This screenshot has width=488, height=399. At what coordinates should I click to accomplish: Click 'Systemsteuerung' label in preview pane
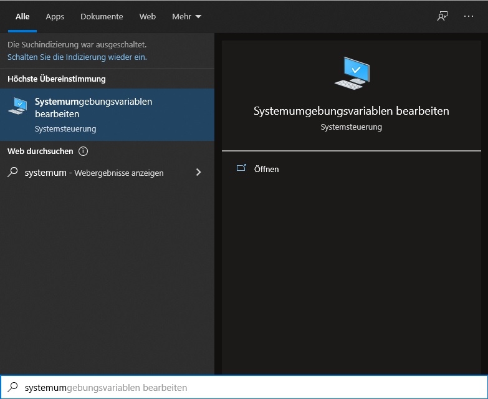(352, 127)
